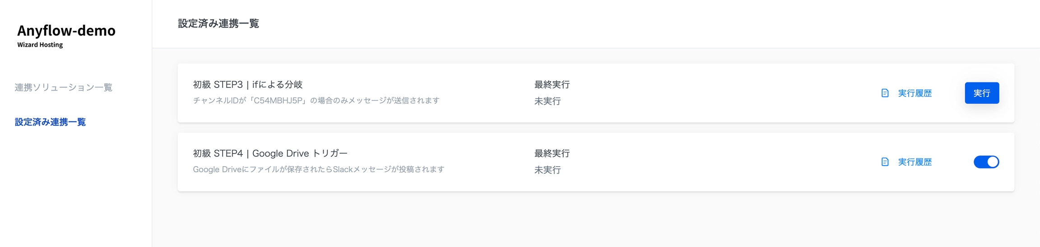Select the 初級 STEP3 | ifによる分岐 title
The height and width of the screenshot is (247, 1040).
click(248, 84)
